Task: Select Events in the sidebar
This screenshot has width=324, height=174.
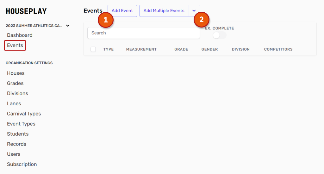Action: click(x=15, y=45)
